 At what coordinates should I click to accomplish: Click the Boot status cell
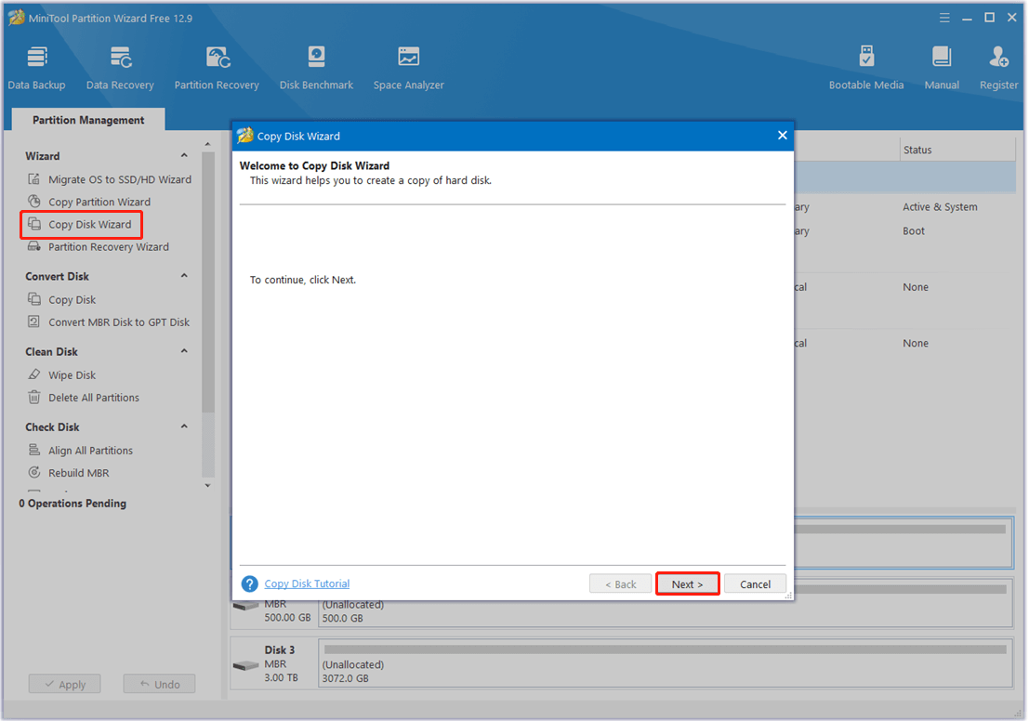click(914, 231)
